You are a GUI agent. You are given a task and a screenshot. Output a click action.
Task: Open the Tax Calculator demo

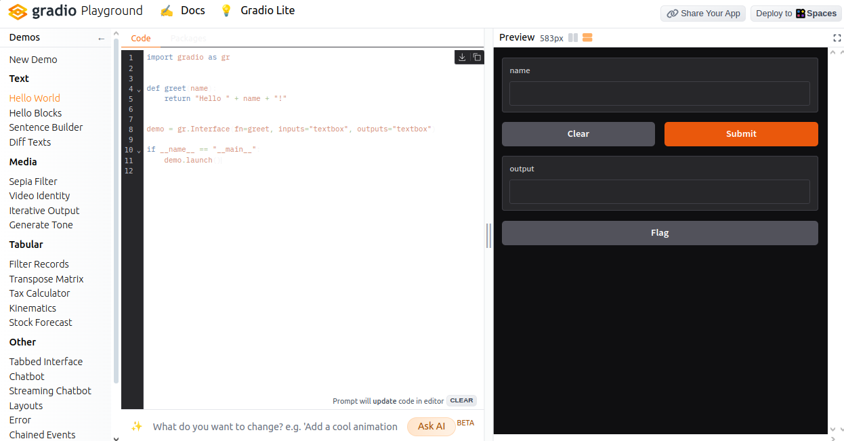tap(39, 293)
